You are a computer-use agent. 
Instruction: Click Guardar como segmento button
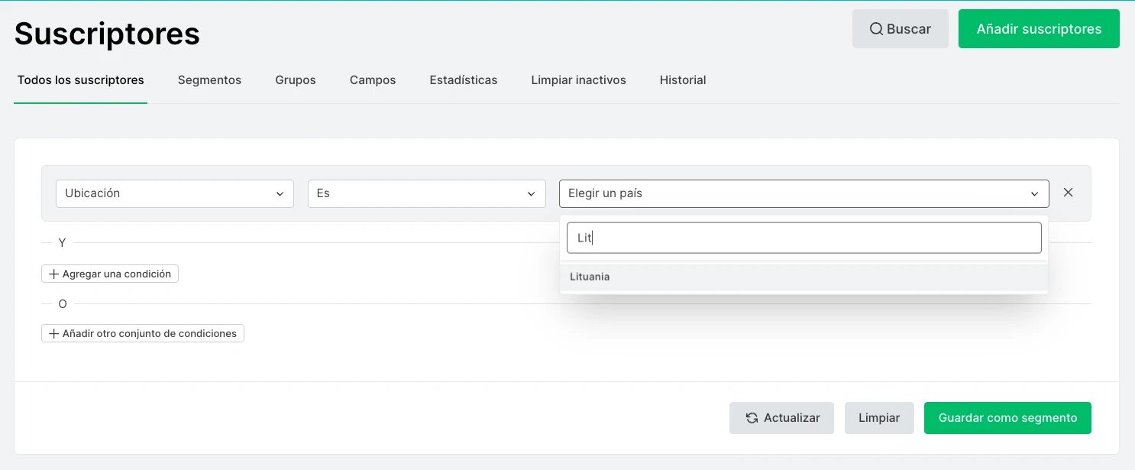pyautogui.click(x=1007, y=418)
